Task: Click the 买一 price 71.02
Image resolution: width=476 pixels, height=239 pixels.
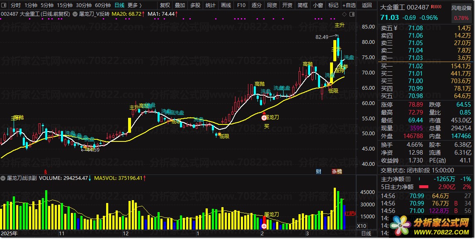Action: (x=415, y=66)
